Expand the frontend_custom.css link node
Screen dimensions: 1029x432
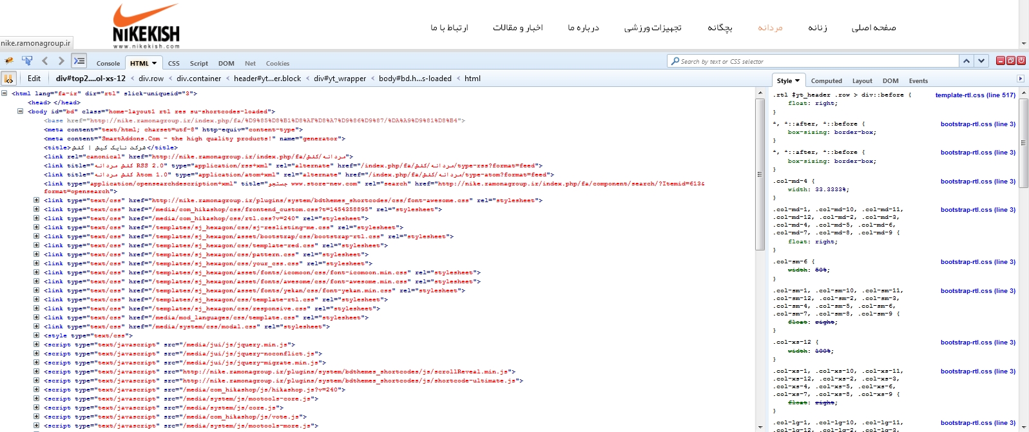coord(37,209)
